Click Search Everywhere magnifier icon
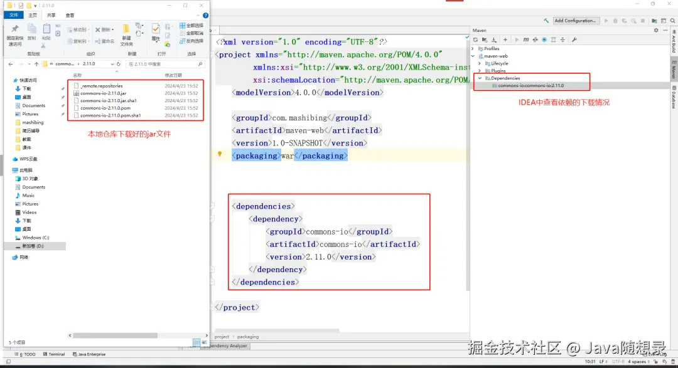Image resolution: width=678 pixels, height=368 pixels. pyautogui.click(x=673, y=21)
